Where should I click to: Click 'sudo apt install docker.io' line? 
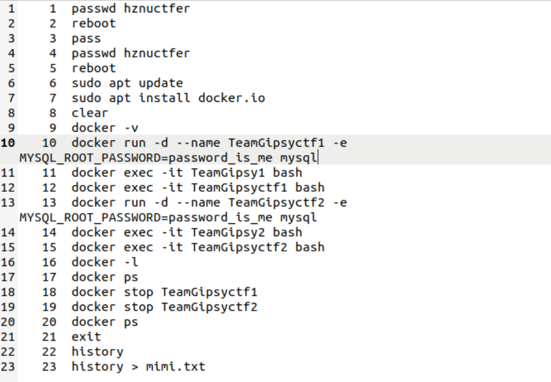point(168,98)
